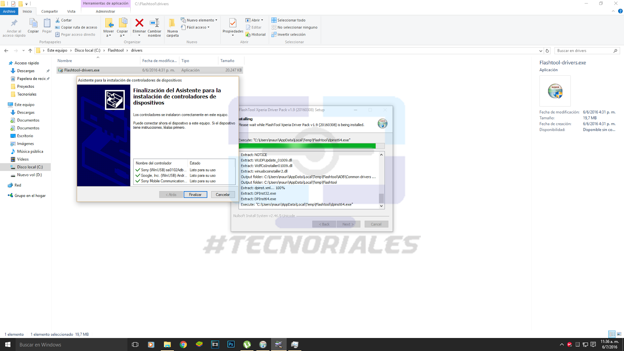Click Seleccionar todo
The height and width of the screenshot is (351, 624).
click(x=289, y=20)
